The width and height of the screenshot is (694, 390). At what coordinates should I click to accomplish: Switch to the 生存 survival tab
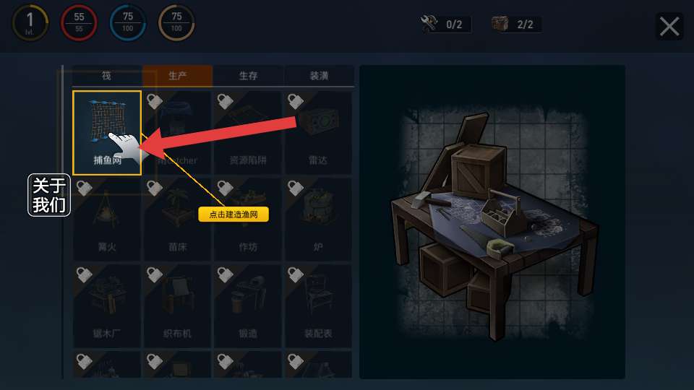click(248, 76)
